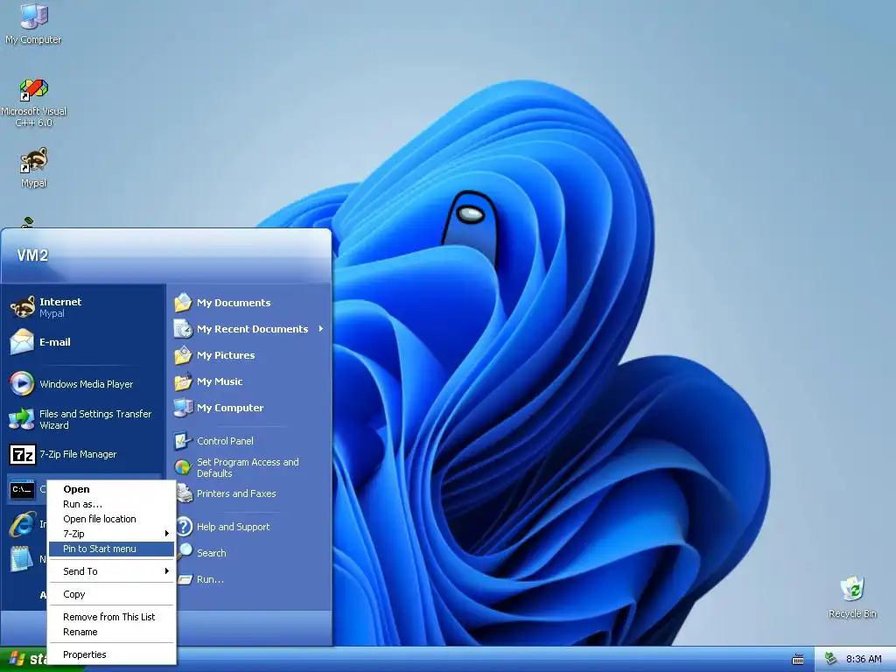The image size is (896, 672).
Task: Click the VM2 user name header
Action: [x=32, y=255]
